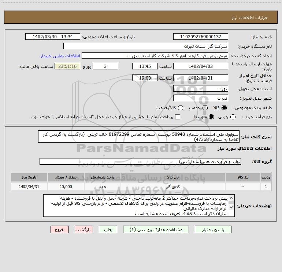Click the price validity date 1402/04/31 field
The image size is (282, 272).
[x=201, y=78]
